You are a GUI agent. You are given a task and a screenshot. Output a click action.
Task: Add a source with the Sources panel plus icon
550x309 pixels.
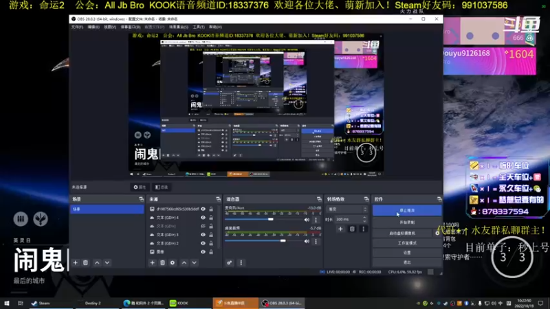point(152,262)
